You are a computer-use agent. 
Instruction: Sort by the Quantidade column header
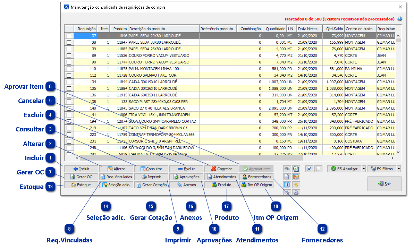point(274,28)
